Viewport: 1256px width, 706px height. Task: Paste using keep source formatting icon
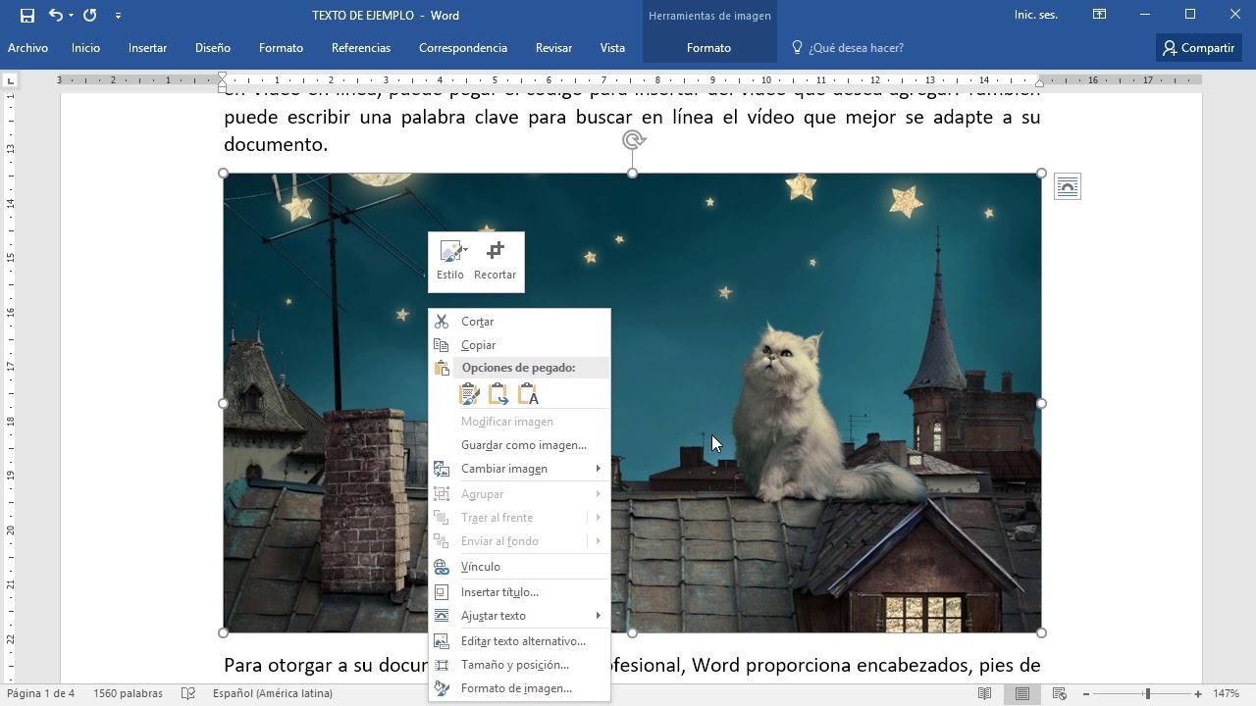[469, 394]
